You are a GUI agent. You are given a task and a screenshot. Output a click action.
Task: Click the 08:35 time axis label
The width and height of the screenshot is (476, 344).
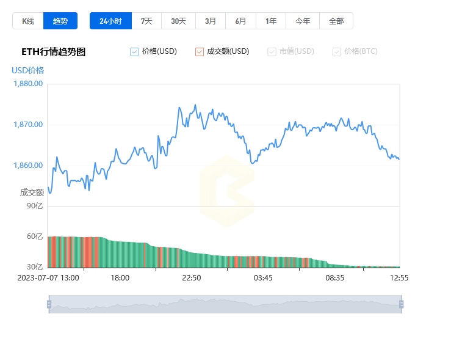tap(335, 278)
